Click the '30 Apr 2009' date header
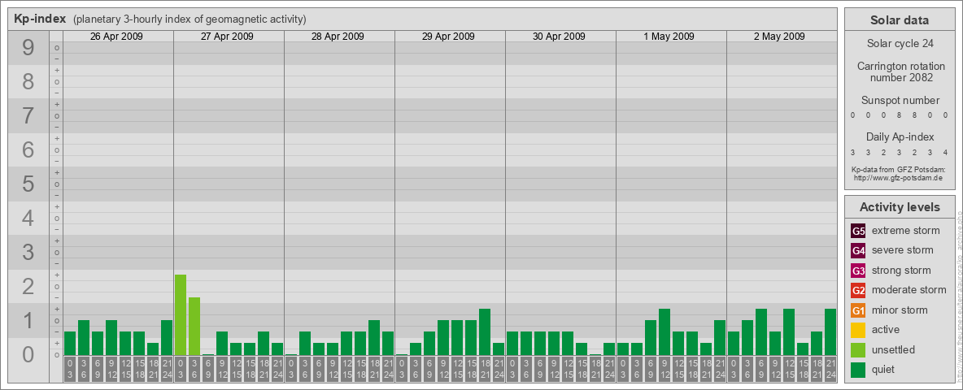 click(558, 37)
